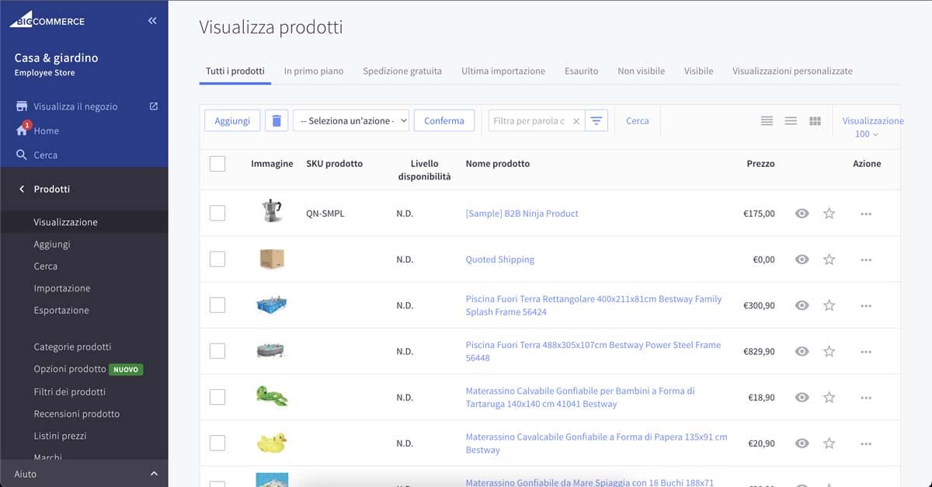Click the trash delete icon in toolbar
The height and width of the screenshot is (487, 932).
tap(276, 120)
